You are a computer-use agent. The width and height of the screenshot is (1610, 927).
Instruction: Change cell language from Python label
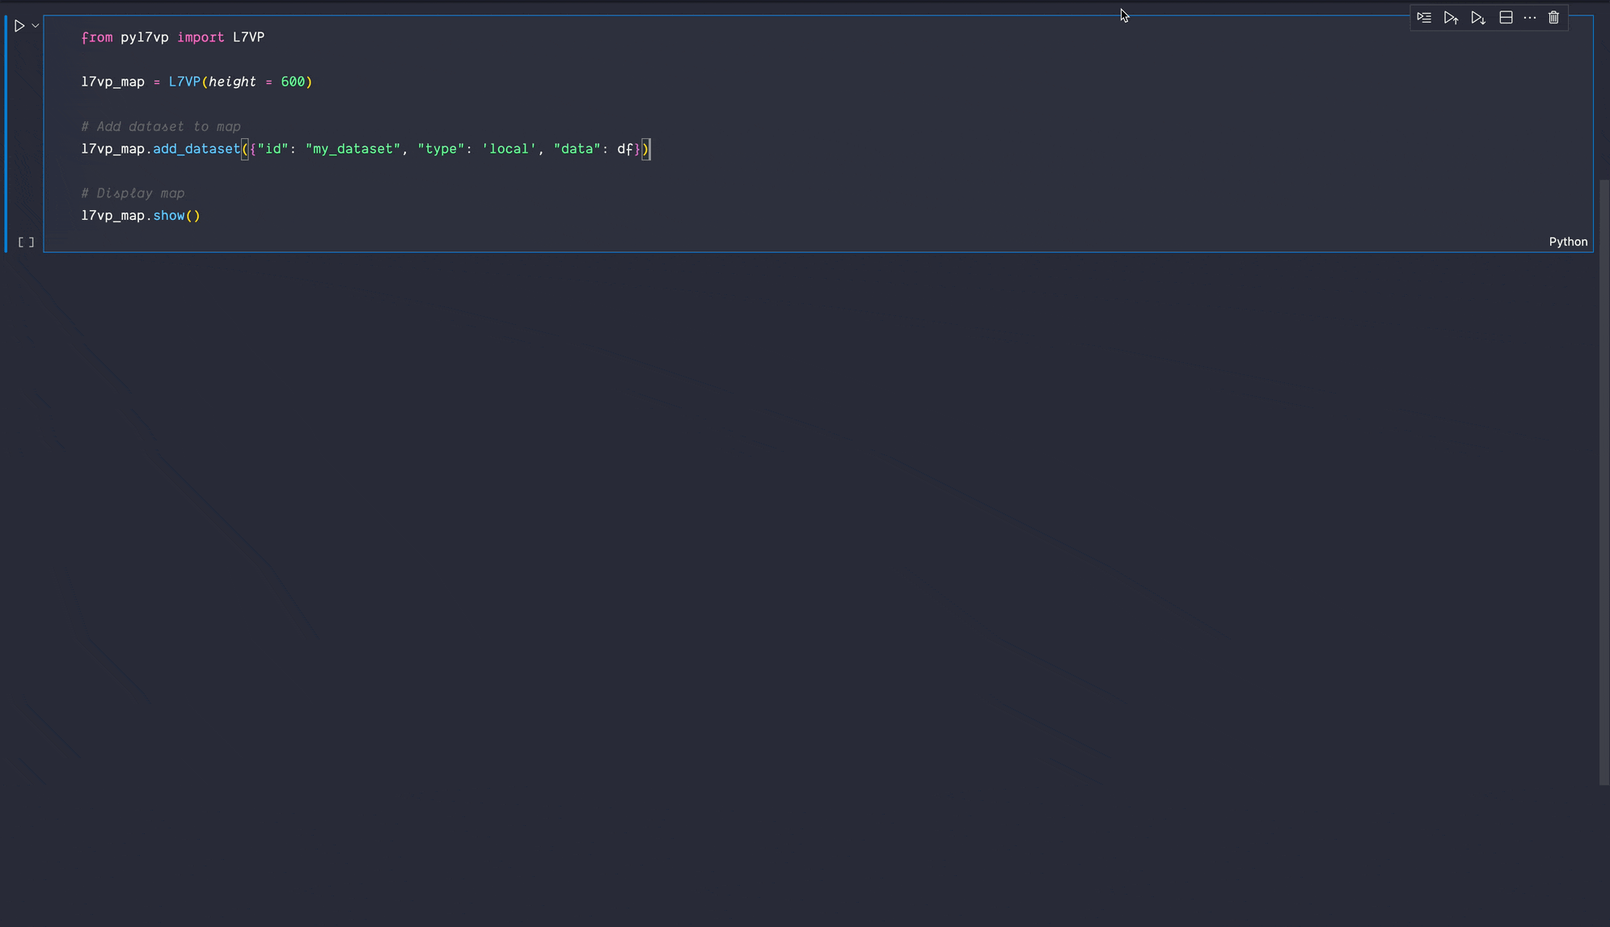1567,242
